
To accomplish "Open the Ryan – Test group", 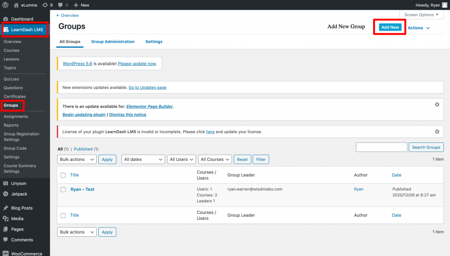I will (82, 189).
